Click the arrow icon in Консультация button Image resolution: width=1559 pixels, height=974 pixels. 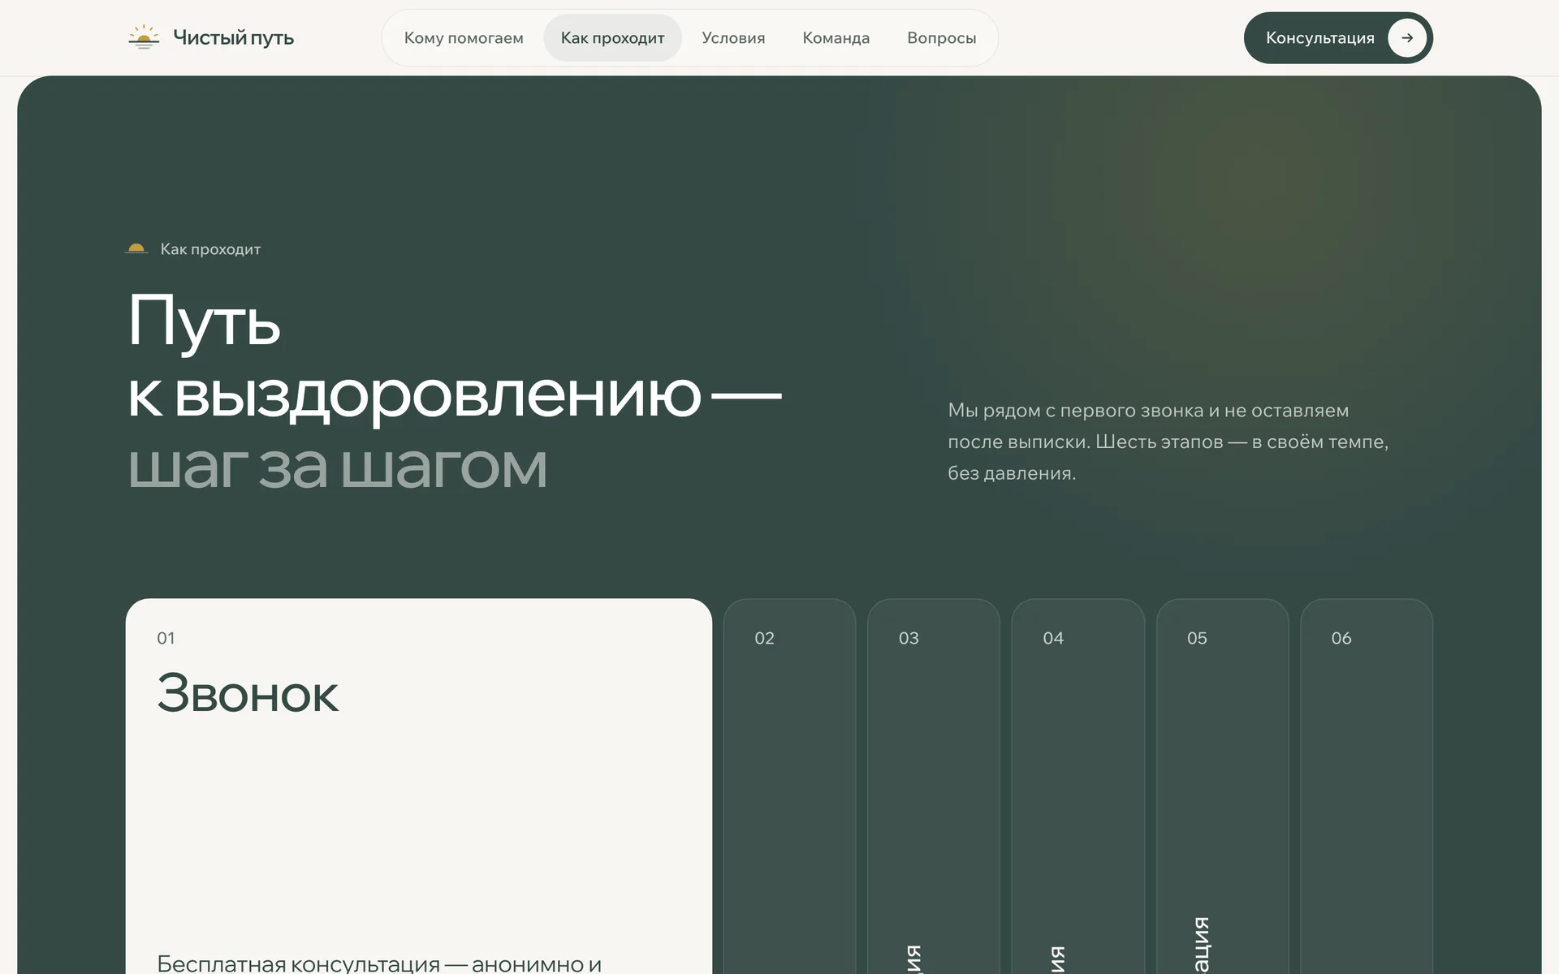(1407, 38)
